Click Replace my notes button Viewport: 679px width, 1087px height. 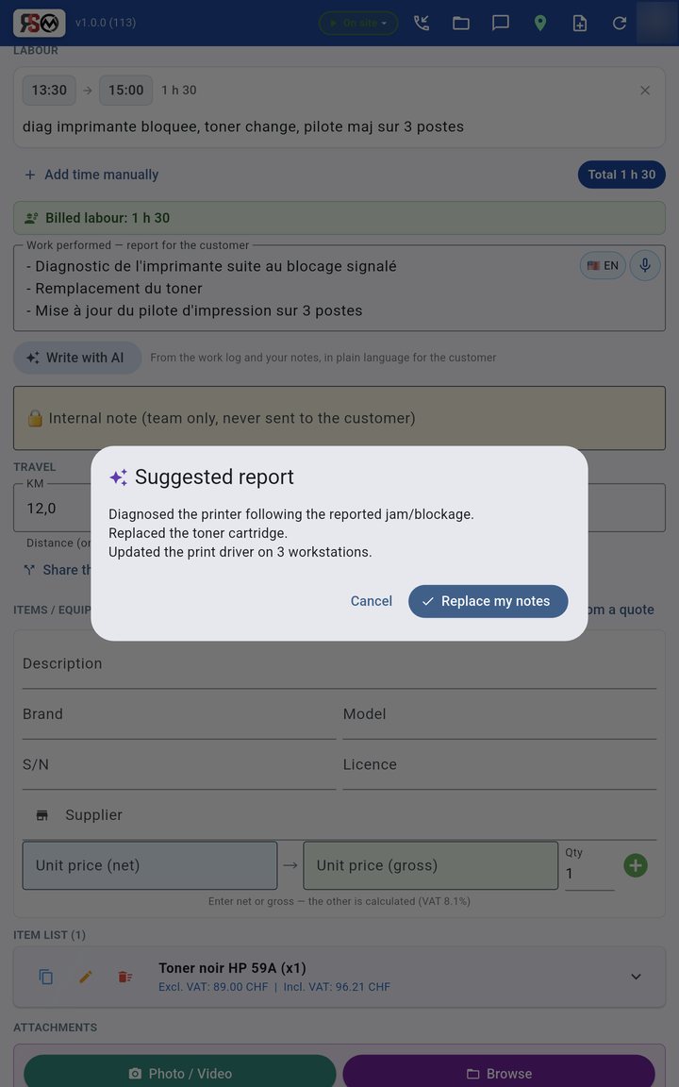click(x=488, y=601)
